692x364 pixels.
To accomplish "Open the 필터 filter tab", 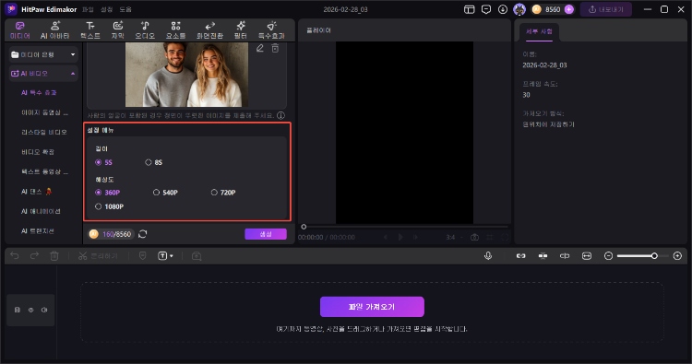I will click(241, 30).
